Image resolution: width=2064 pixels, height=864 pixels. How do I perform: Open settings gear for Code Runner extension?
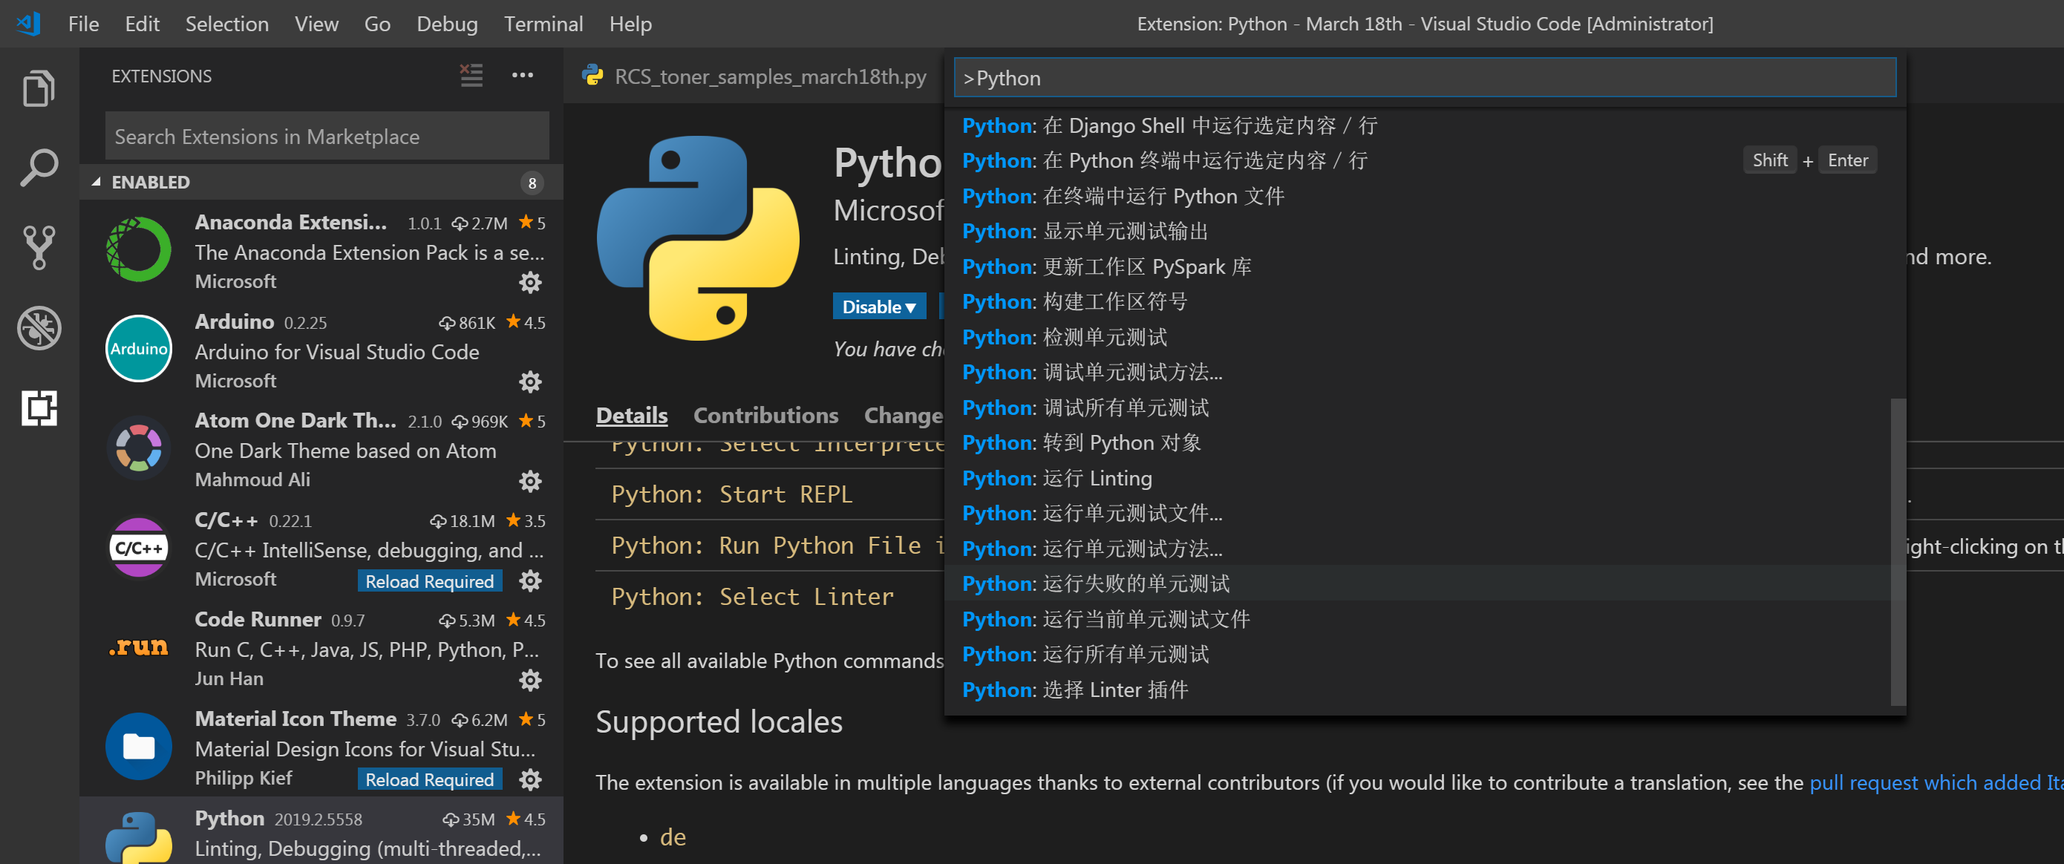click(532, 680)
